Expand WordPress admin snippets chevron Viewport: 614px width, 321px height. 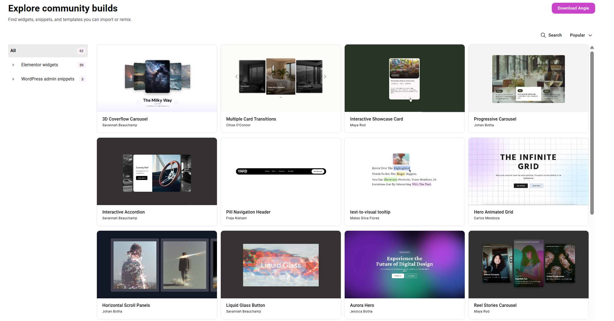tap(13, 79)
